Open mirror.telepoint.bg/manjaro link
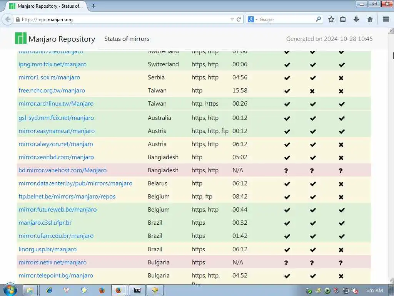Screen dimensions: 394x296 56,275
